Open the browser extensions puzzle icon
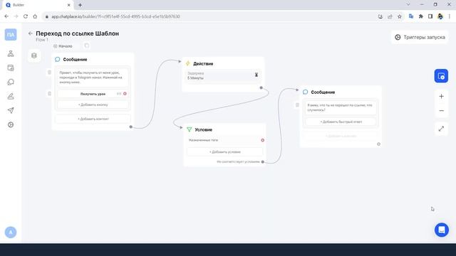Image resolution: width=456 pixels, height=256 pixels. pos(420,16)
